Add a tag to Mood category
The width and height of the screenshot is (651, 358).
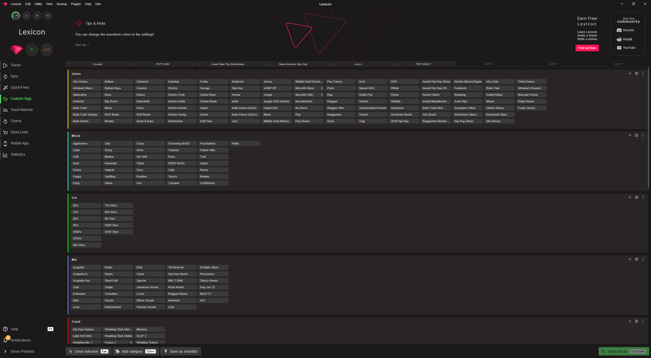(630, 135)
